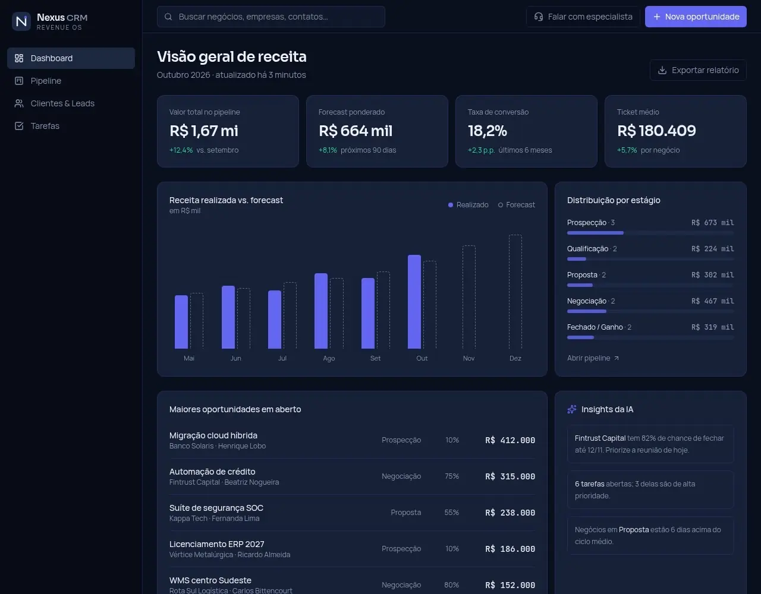Click the Fechado / Ganho progress bar
Screen dimensions: 761x594
(650, 337)
